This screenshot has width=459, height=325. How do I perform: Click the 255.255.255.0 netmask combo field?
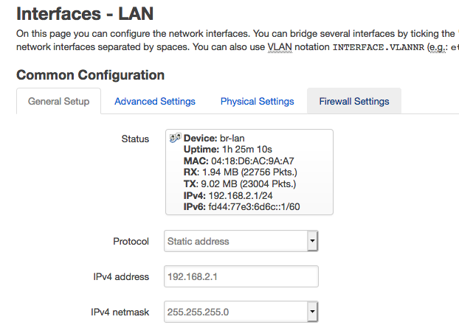tap(241, 312)
